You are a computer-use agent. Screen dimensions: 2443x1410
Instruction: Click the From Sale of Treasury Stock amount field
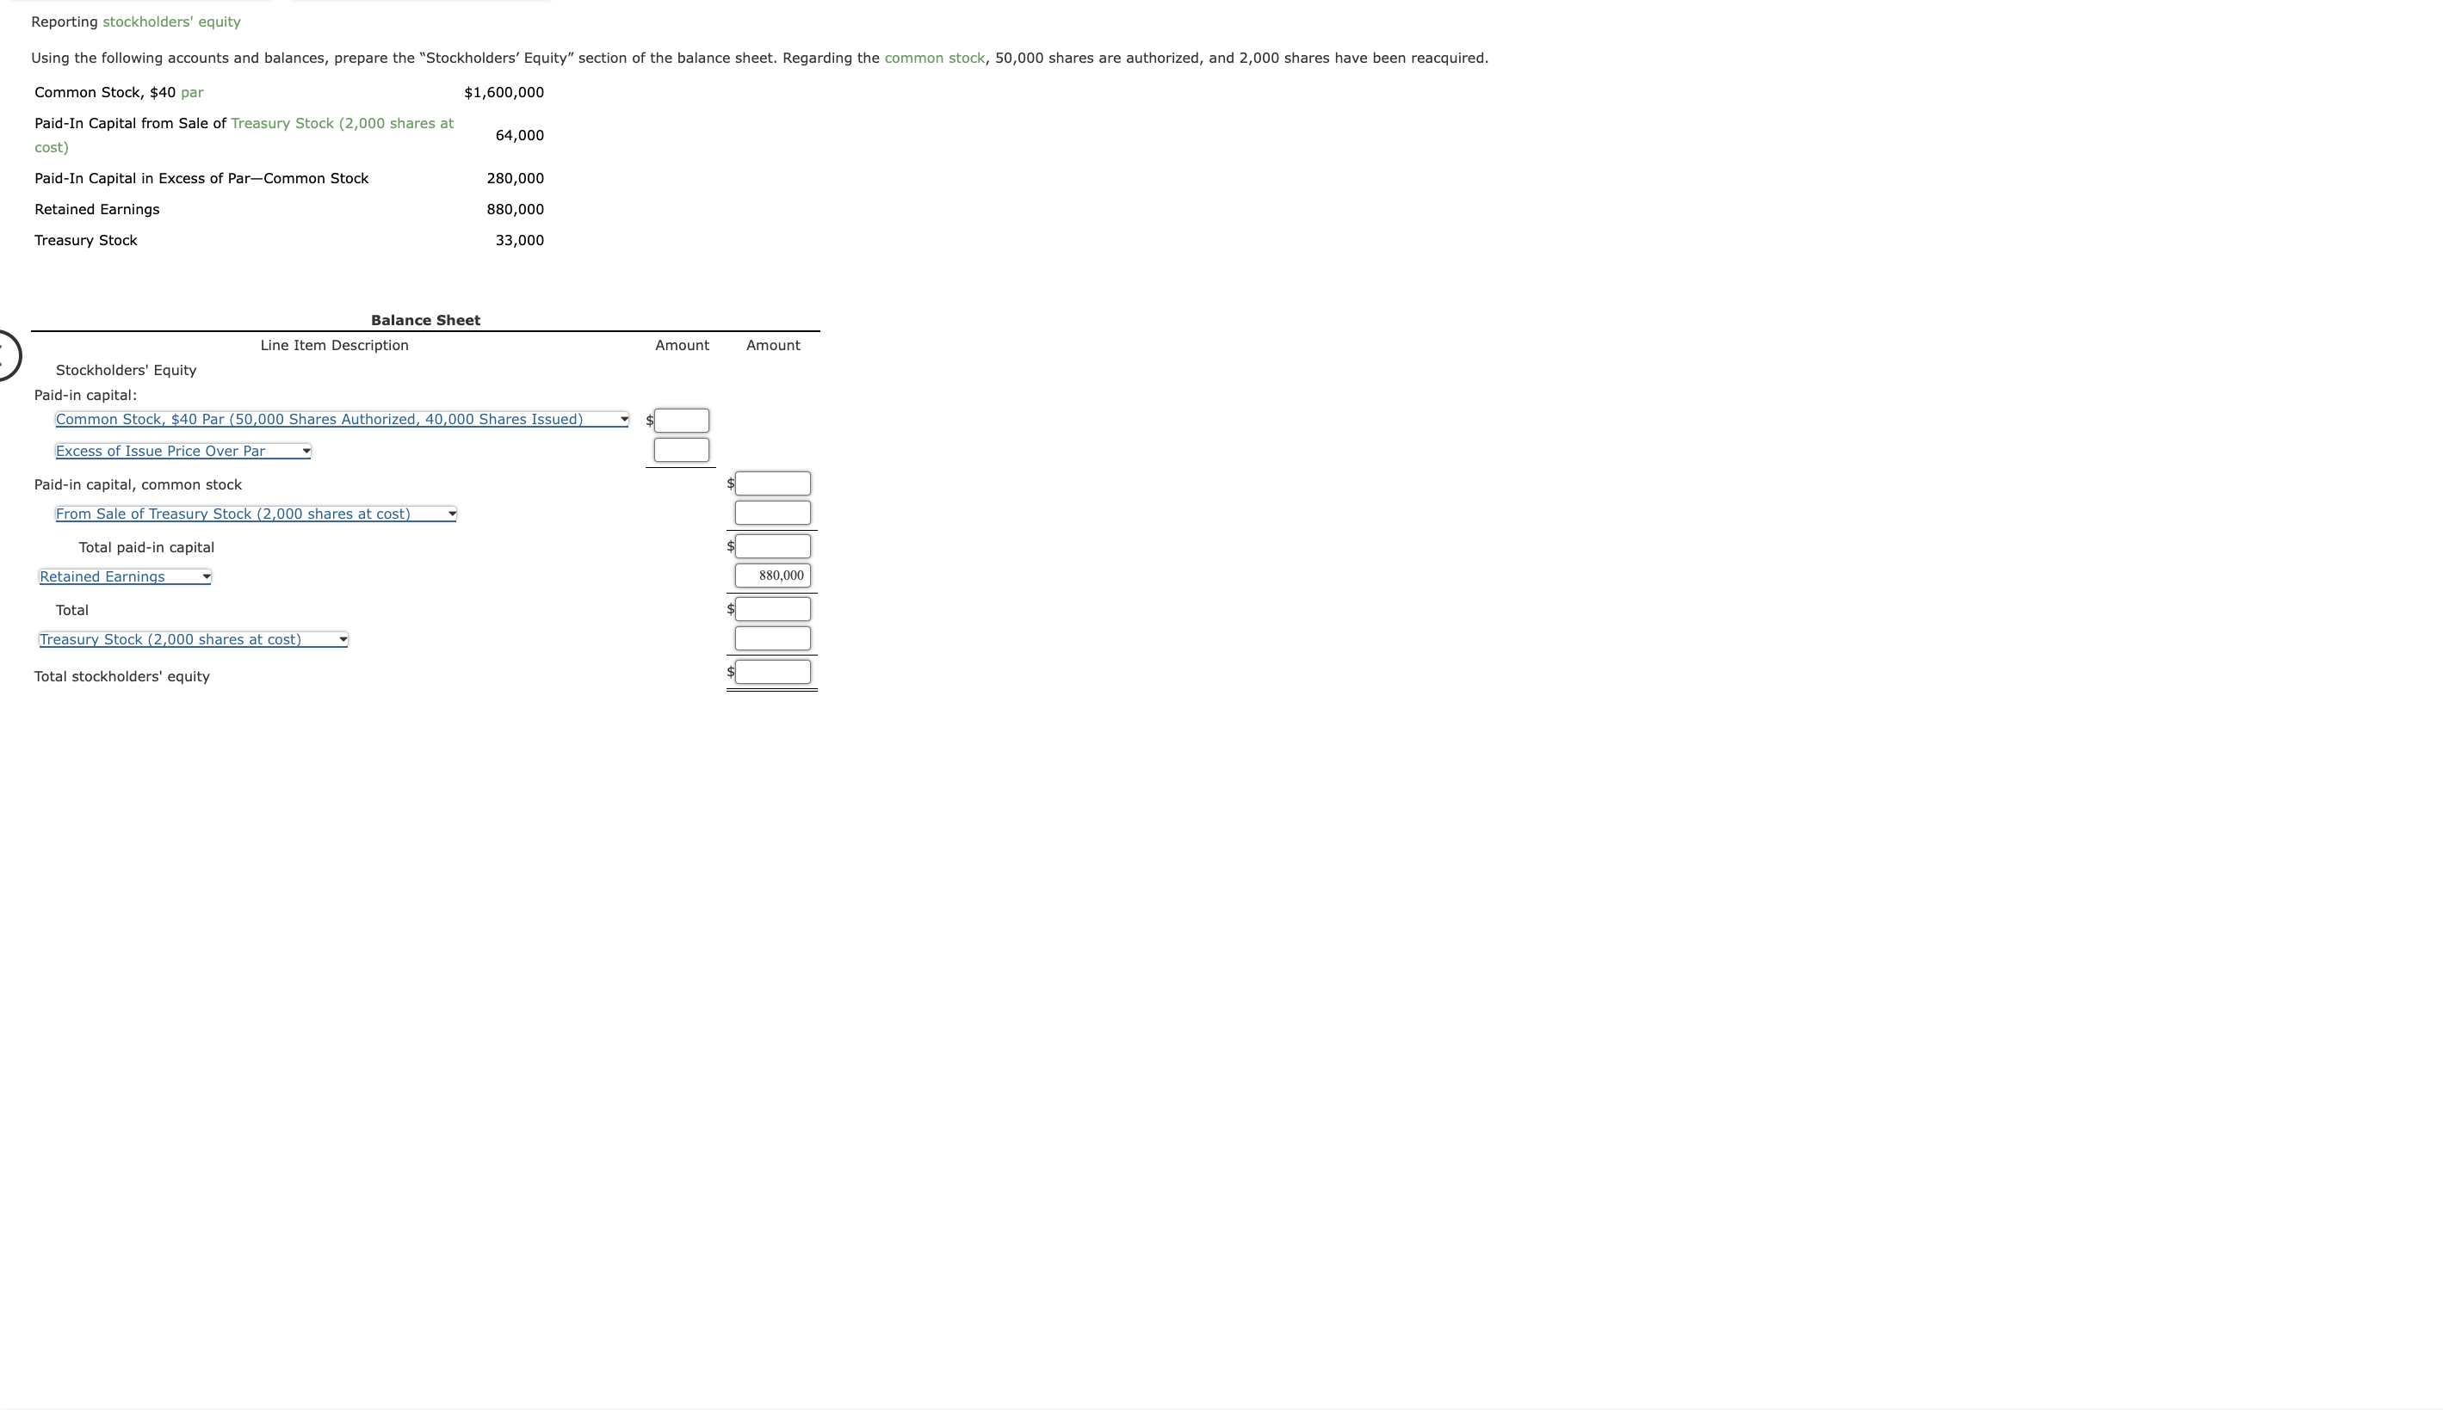[770, 514]
